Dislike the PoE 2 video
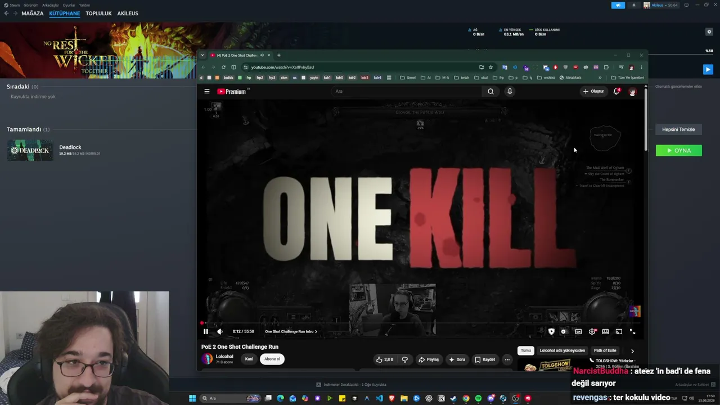 405,359
